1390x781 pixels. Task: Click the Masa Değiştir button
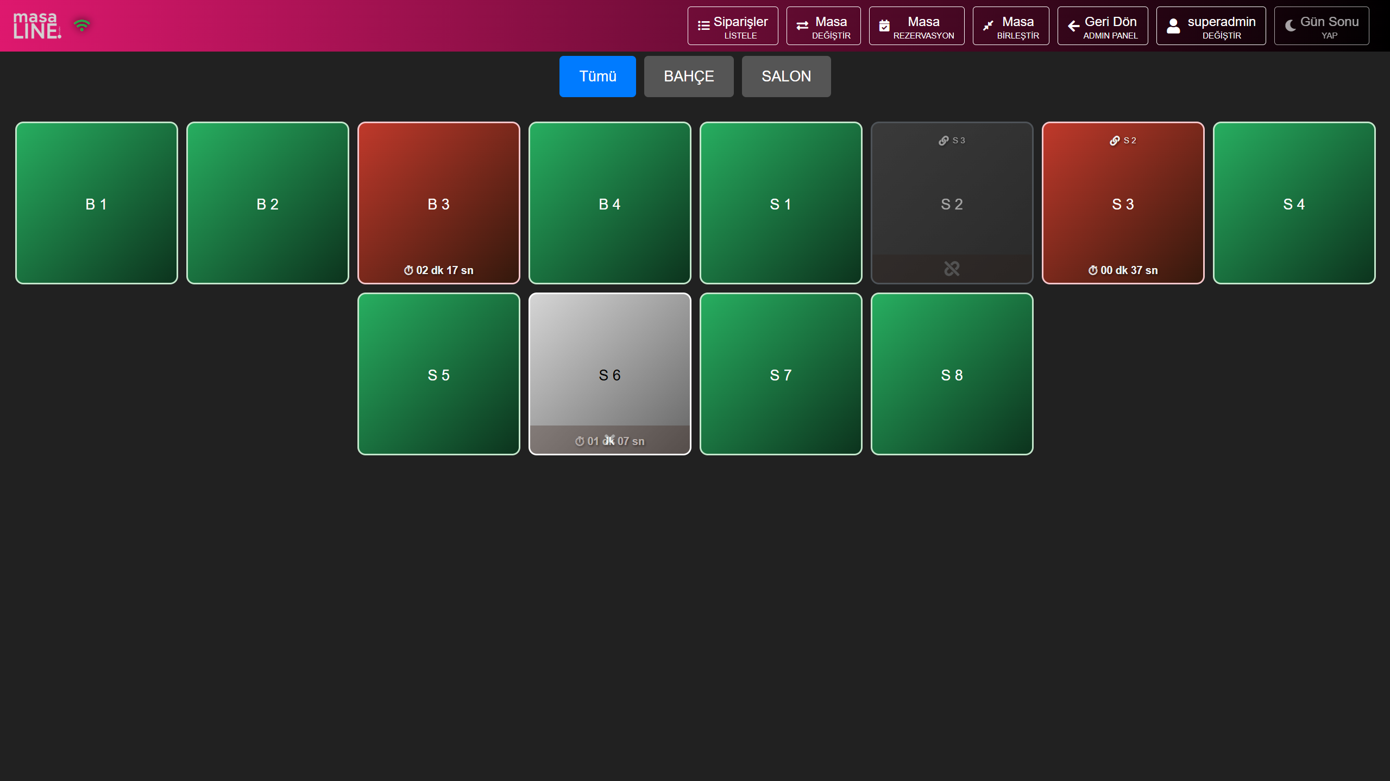(x=823, y=26)
